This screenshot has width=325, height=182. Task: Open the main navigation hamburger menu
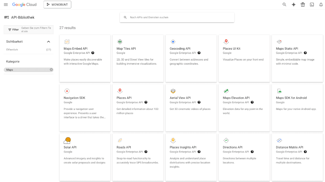coord(6,5)
